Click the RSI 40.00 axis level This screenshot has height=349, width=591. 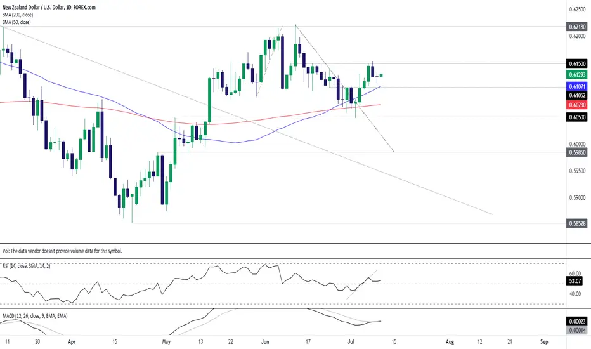click(575, 294)
